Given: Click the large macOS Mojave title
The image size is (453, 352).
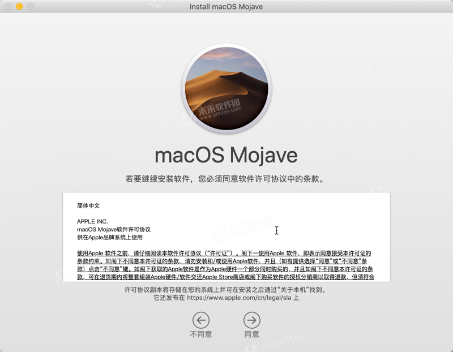Looking at the screenshot, I should point(226,156).
